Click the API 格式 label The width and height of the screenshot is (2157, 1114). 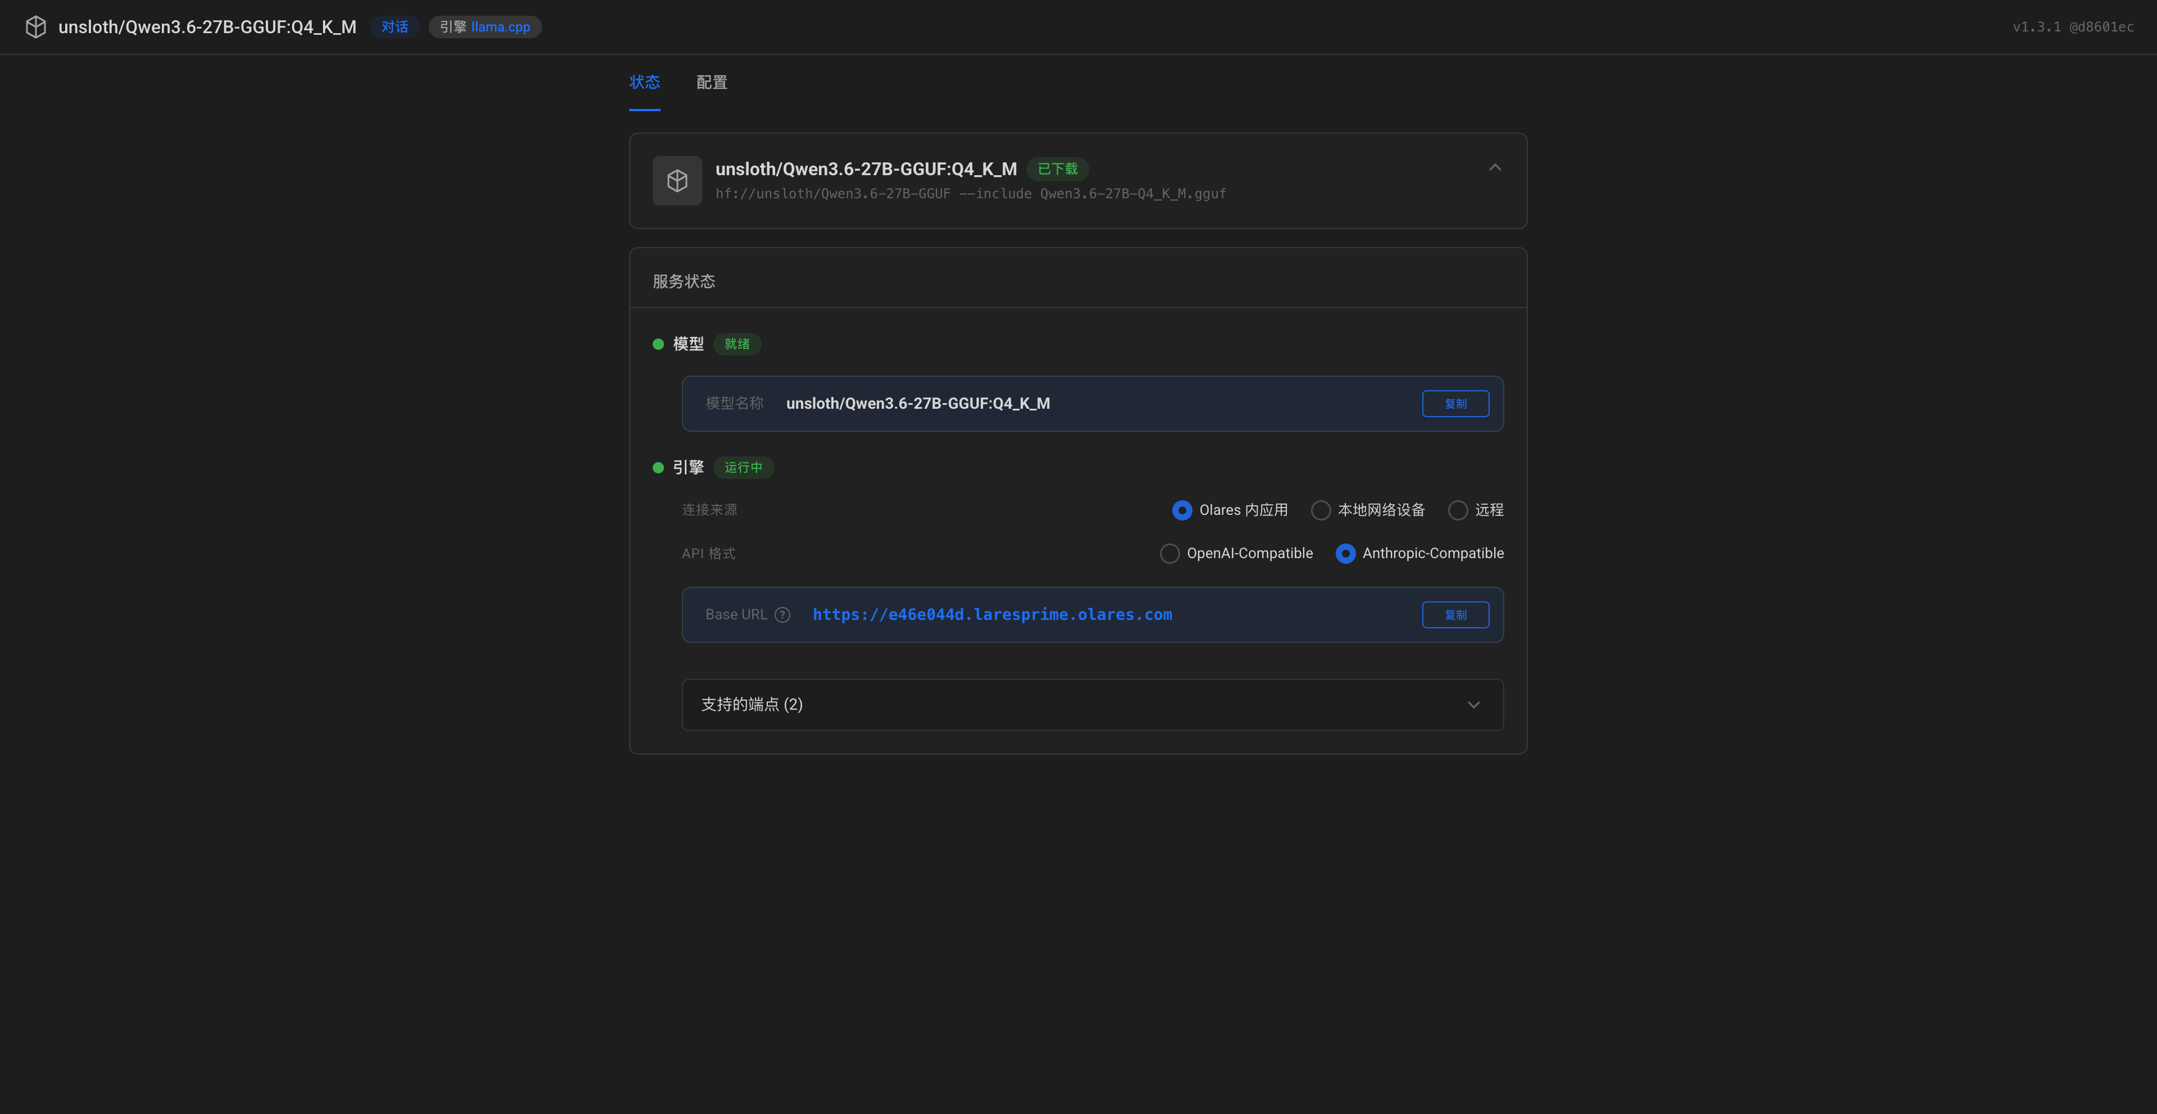pos(708,553)
